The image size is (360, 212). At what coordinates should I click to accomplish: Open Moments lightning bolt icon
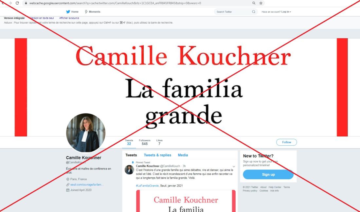tap(86, 12)
